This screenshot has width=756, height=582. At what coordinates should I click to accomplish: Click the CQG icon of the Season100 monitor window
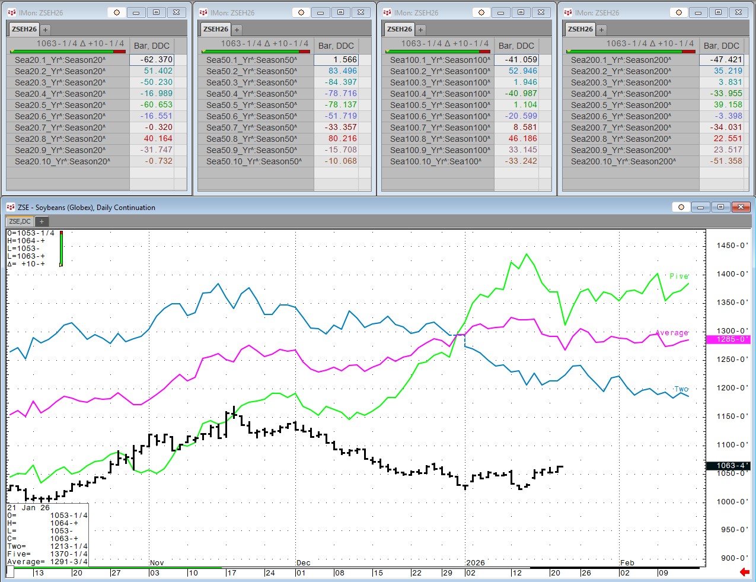[x=387, y=12]
